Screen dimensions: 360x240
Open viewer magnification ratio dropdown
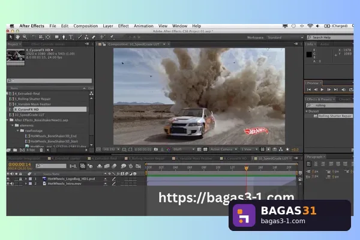click(x=111, y=149)
